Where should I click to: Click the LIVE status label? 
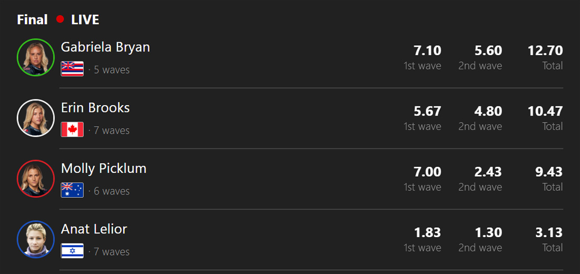click(85, 20)
